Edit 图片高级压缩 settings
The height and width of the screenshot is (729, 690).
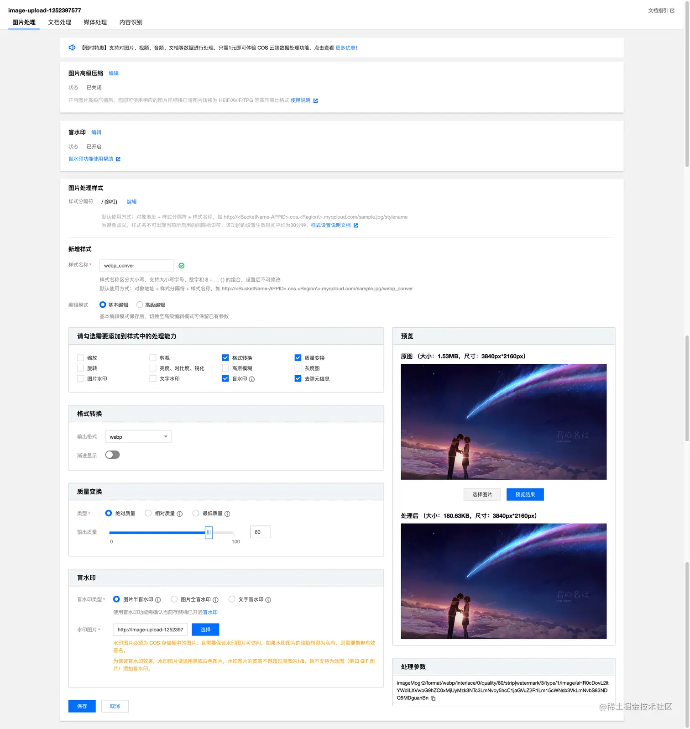click(x=114, y=73)
